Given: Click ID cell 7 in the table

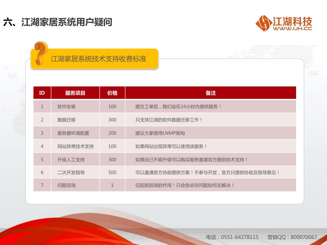Looking at the screenshot, I should click(42, 185).
